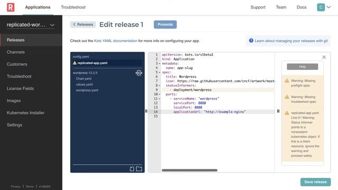The image size is (338, 190).
Task: Open the Support link
Action: [258, 7]
